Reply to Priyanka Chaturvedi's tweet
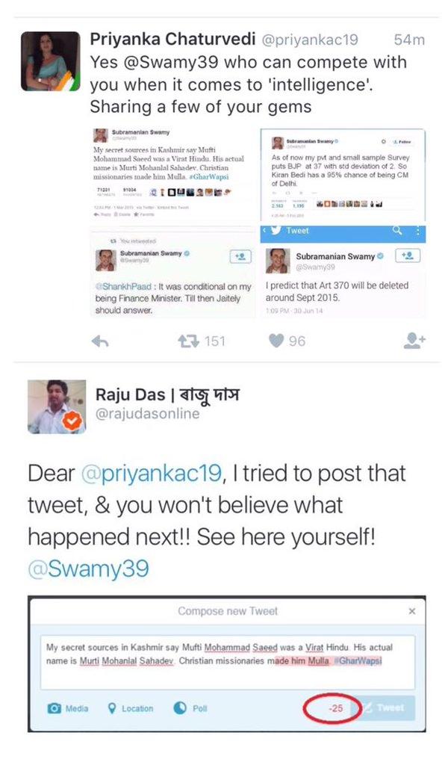The width and height of the screenshot is (448, 762). click(99, 341)
